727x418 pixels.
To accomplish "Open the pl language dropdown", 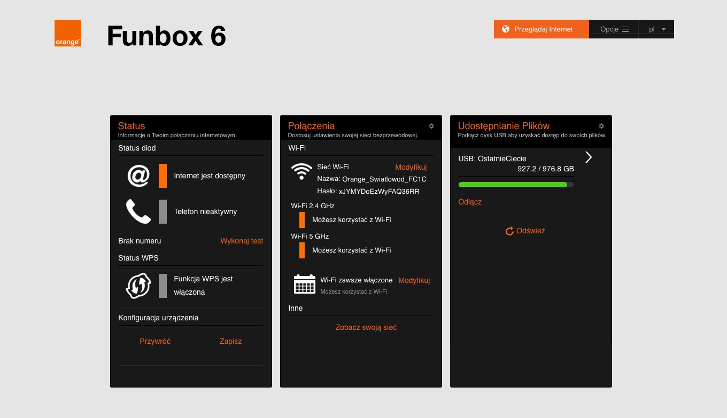I will coord(656,29).
